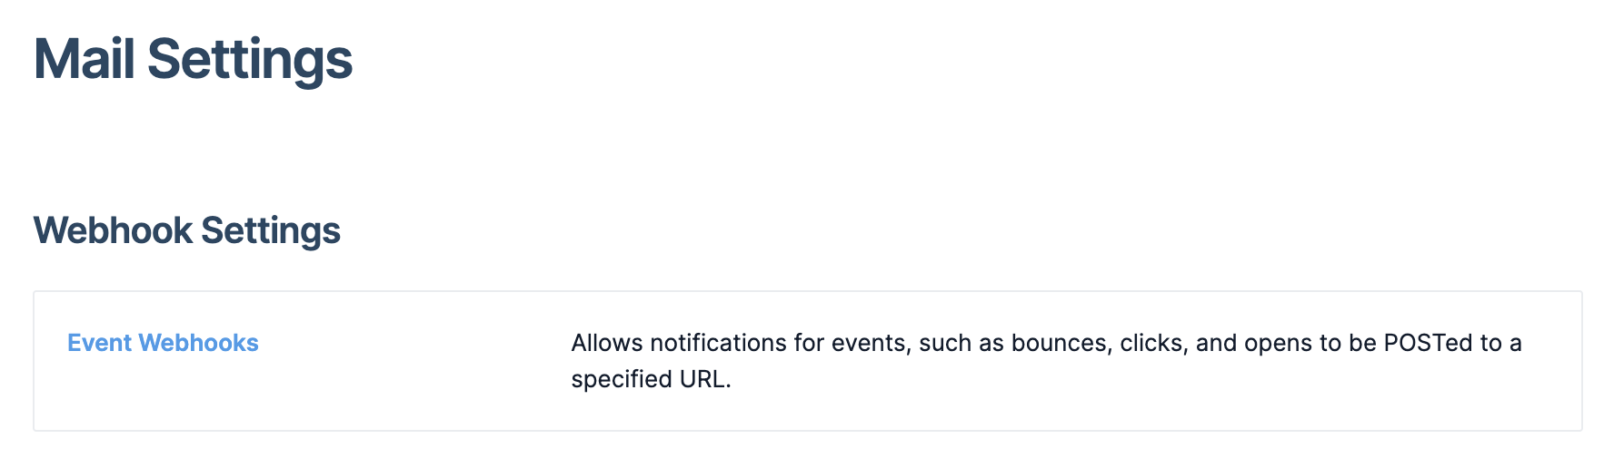Click the word "URL." ending the description
The height and width of the screenshot is (468, 1614).
[705, 379]
